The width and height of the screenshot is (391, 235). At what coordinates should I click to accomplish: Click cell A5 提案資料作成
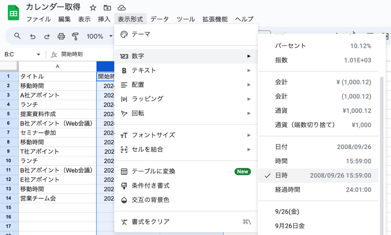(x=57, y=114)
